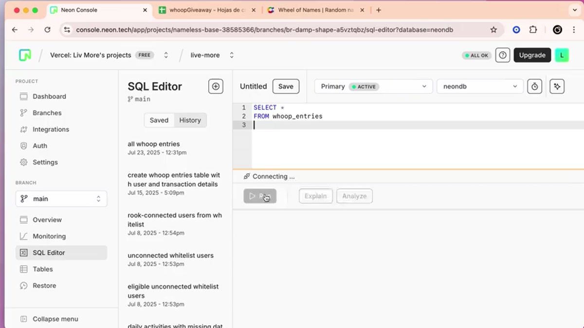The width and height of the screenshot is (584, 328).
Task: Click the site info icon in address bar
Action: 67,30
